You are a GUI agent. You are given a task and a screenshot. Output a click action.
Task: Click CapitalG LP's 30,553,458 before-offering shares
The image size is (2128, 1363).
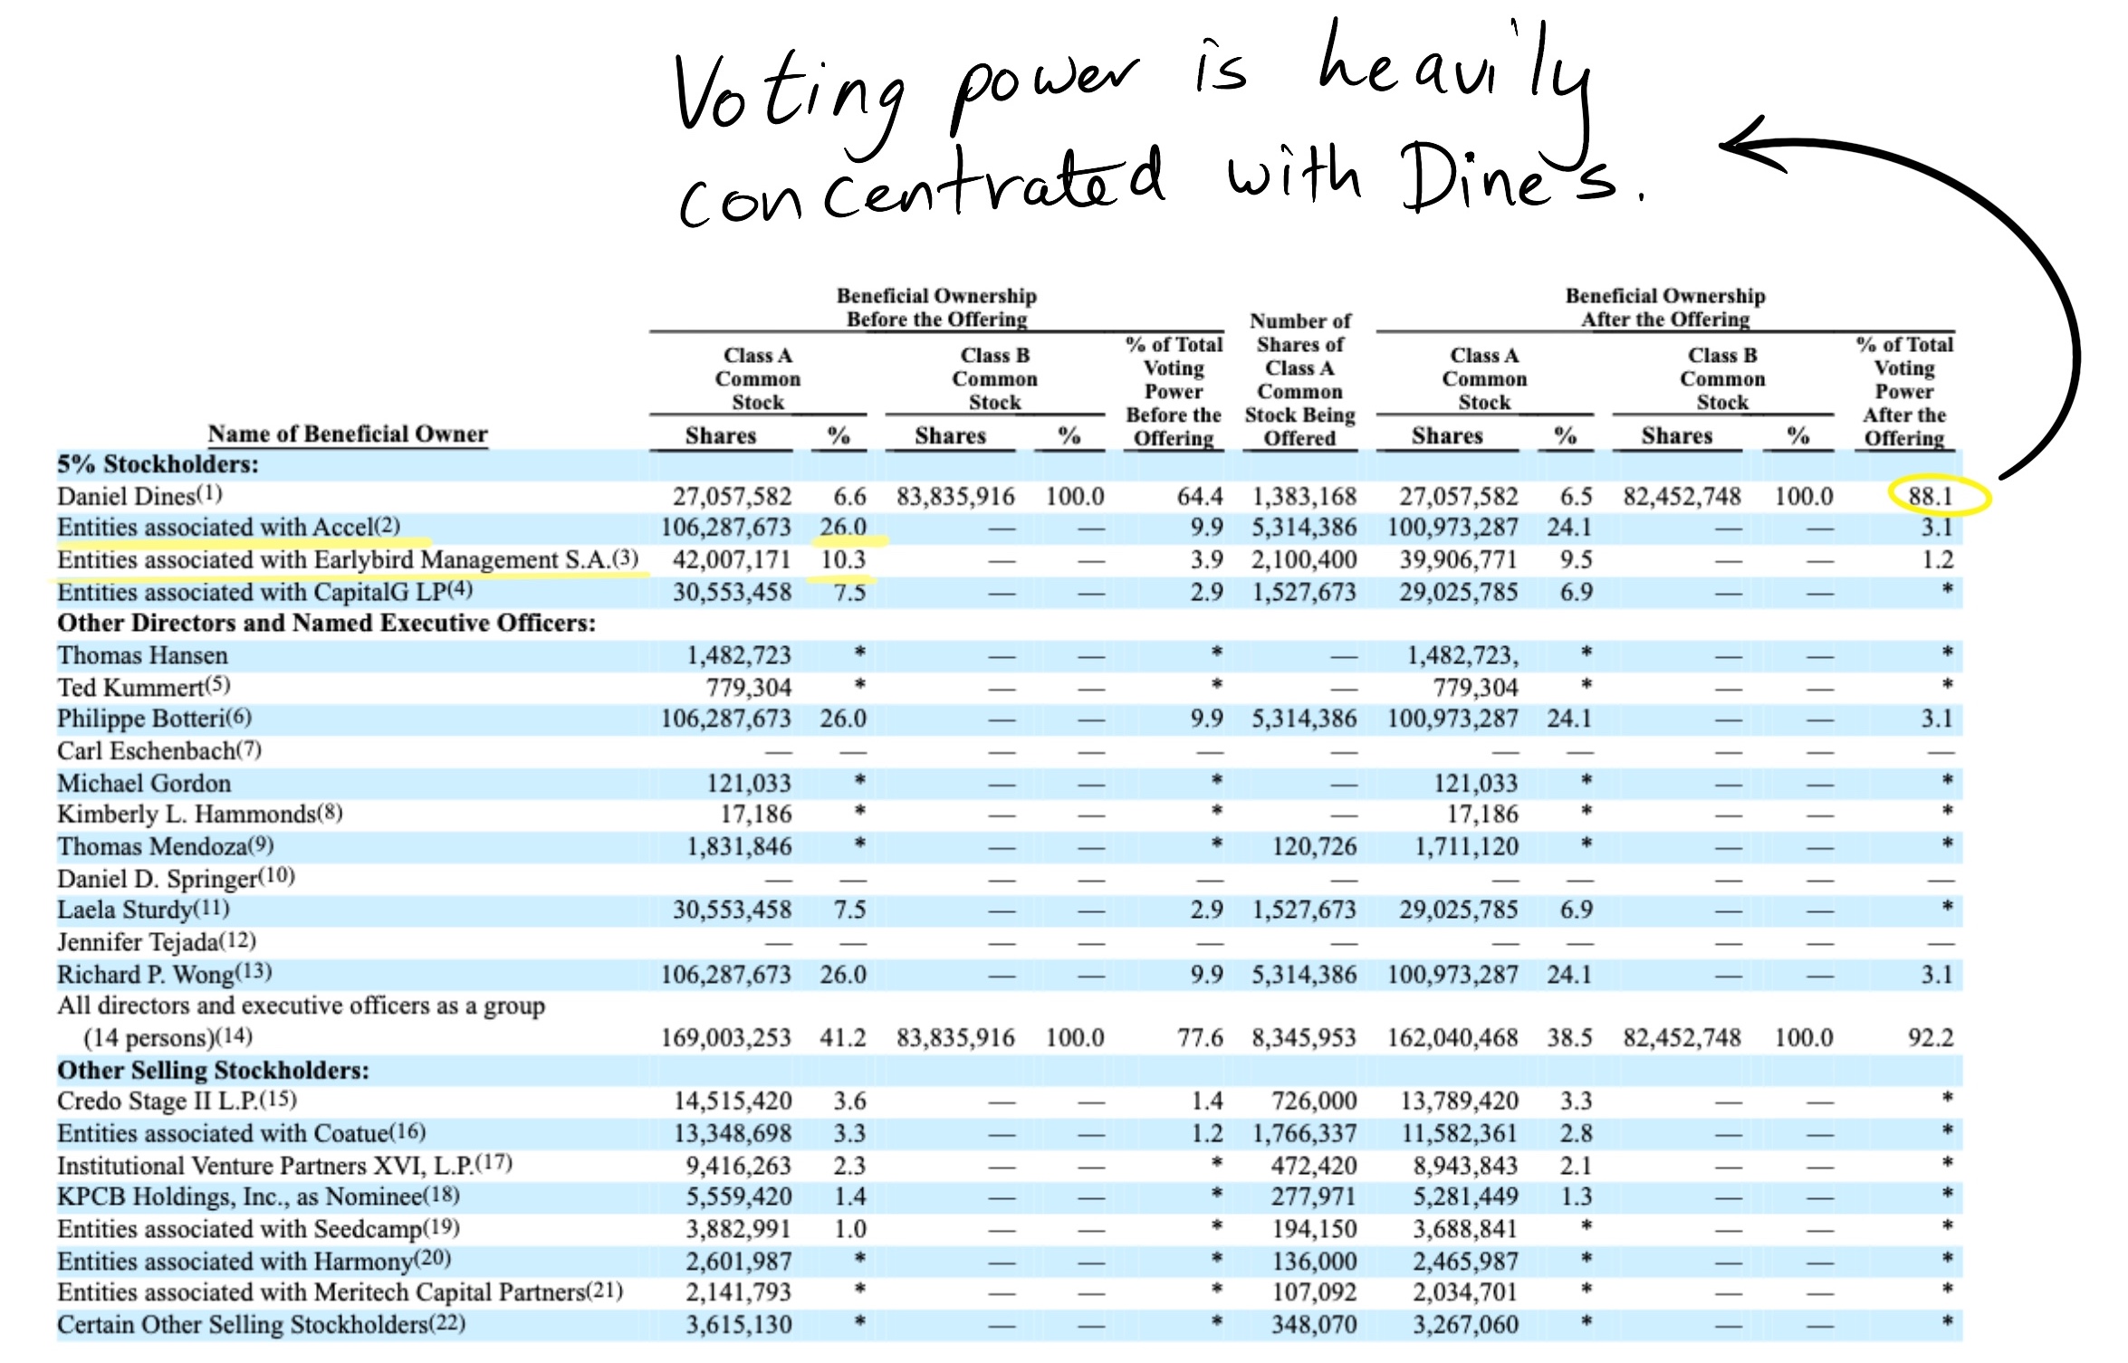pos(732,592)
